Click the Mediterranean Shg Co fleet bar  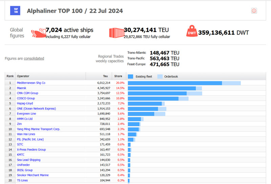click(x=175, y=83)
